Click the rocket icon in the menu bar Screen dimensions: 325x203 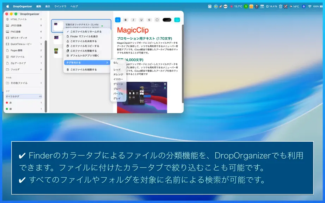[221, 6]
